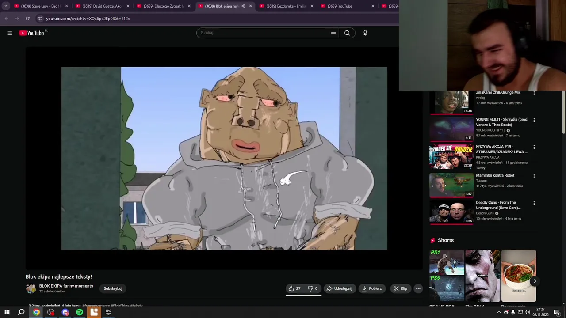Open the on-screen keyboard icon in search
The height and width of the screenshot is (318, 566).
(x=333, y=33)
